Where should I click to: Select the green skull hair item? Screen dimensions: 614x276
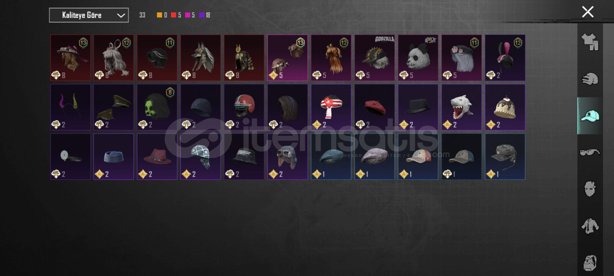point(157,107)
